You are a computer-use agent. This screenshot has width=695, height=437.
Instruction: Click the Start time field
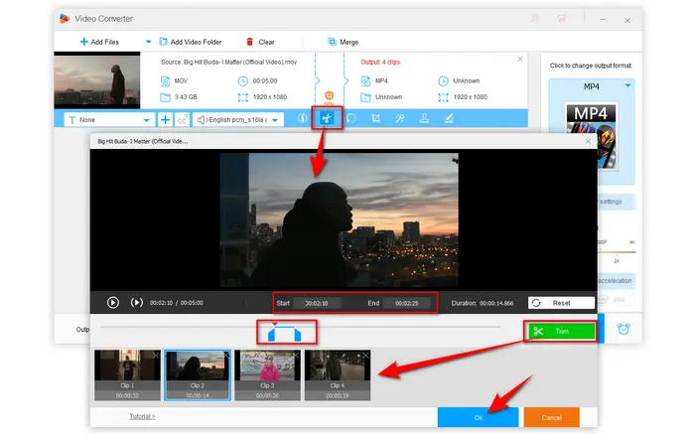point(317,303)
